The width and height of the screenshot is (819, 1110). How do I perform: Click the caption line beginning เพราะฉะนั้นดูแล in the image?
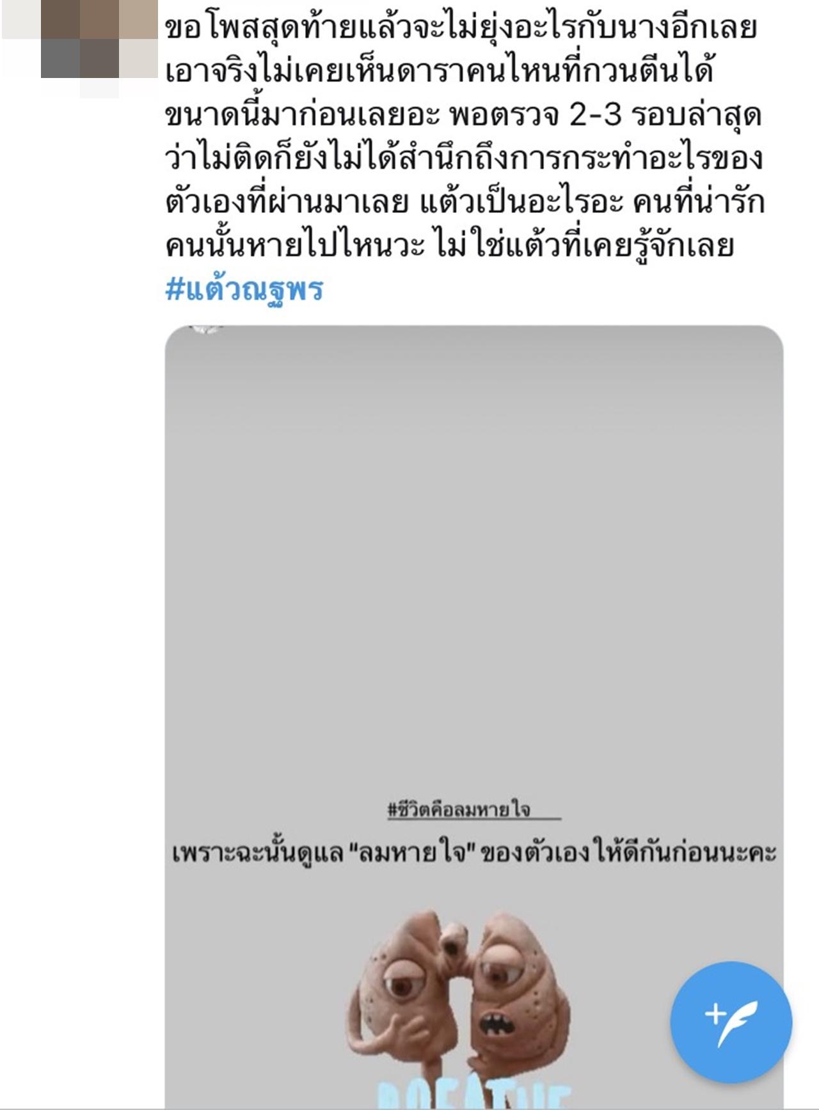(x=474, y=854)
